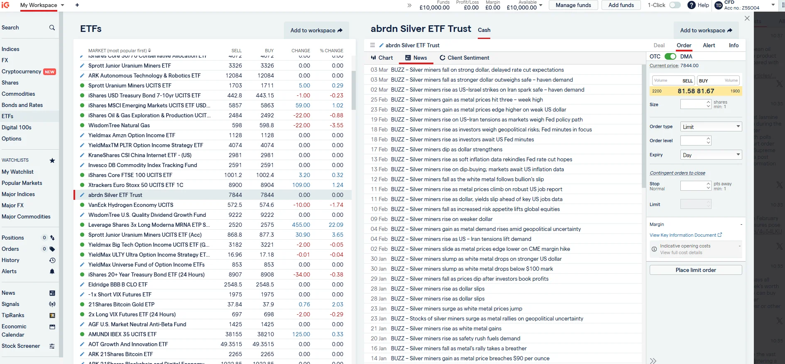Click Contingent orders to close link
Image resolution: width=785 pixels, height=364 pixels.
(677, 173)
